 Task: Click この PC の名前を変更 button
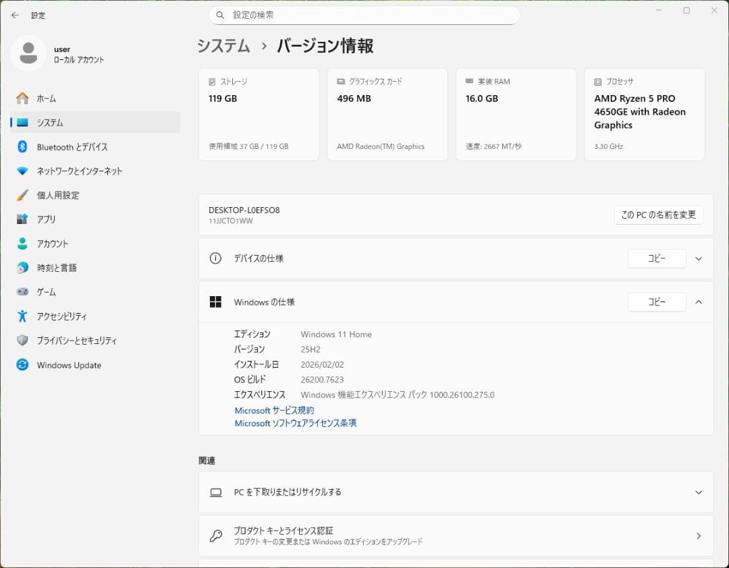coord(658,215)
